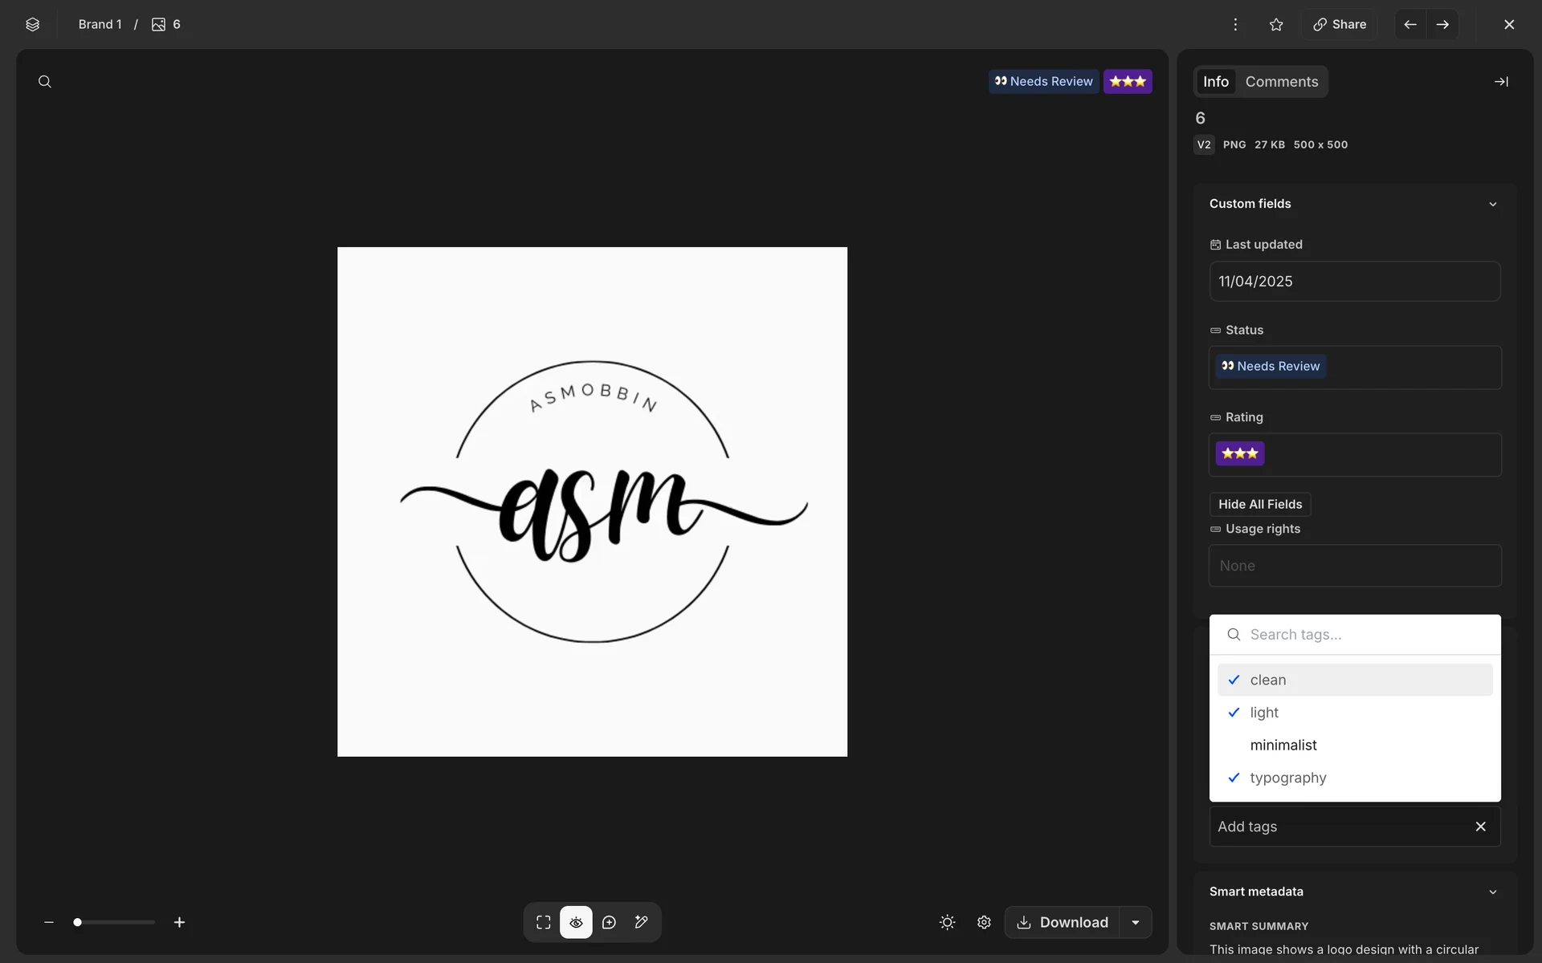Collapse the Custom fields section
Image resolution: width=1542 pixels, height=963 pixels.
point(1492,204)
